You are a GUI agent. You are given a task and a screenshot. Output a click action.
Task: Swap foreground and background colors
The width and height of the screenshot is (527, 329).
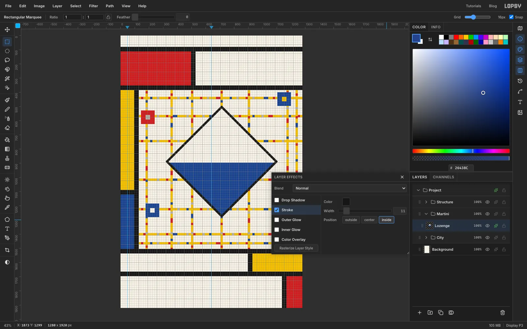point(430,39)
